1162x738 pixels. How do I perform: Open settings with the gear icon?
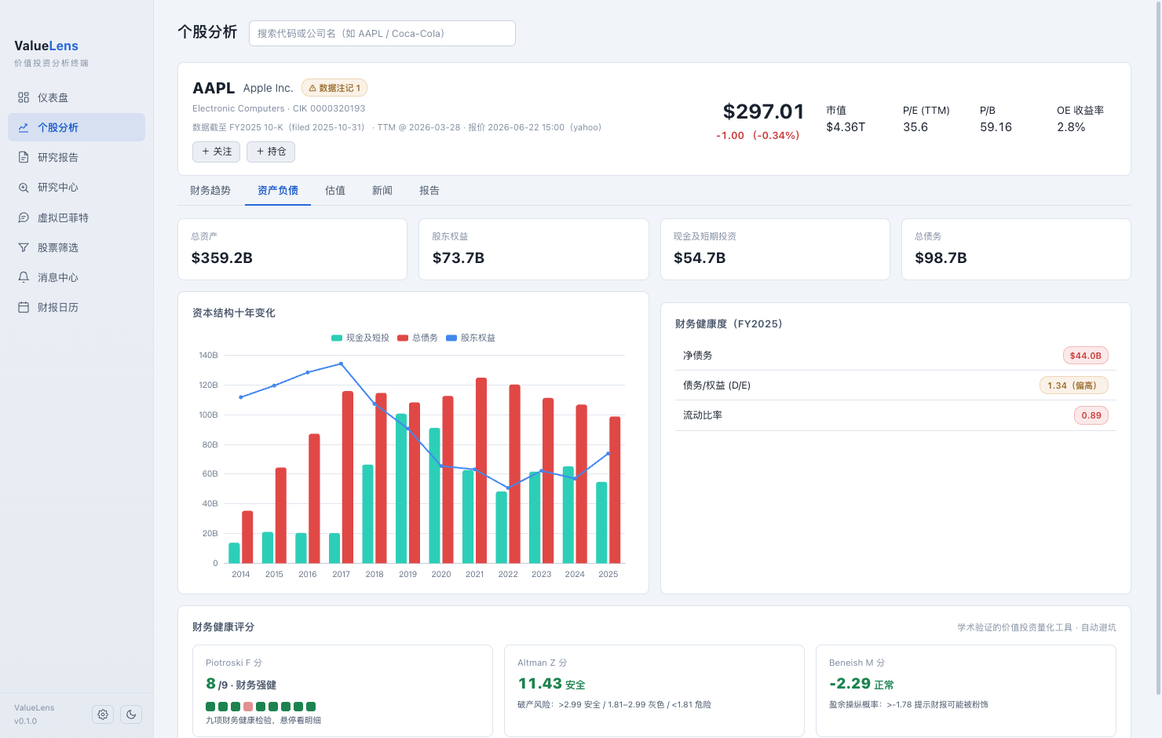pos(103,714)
